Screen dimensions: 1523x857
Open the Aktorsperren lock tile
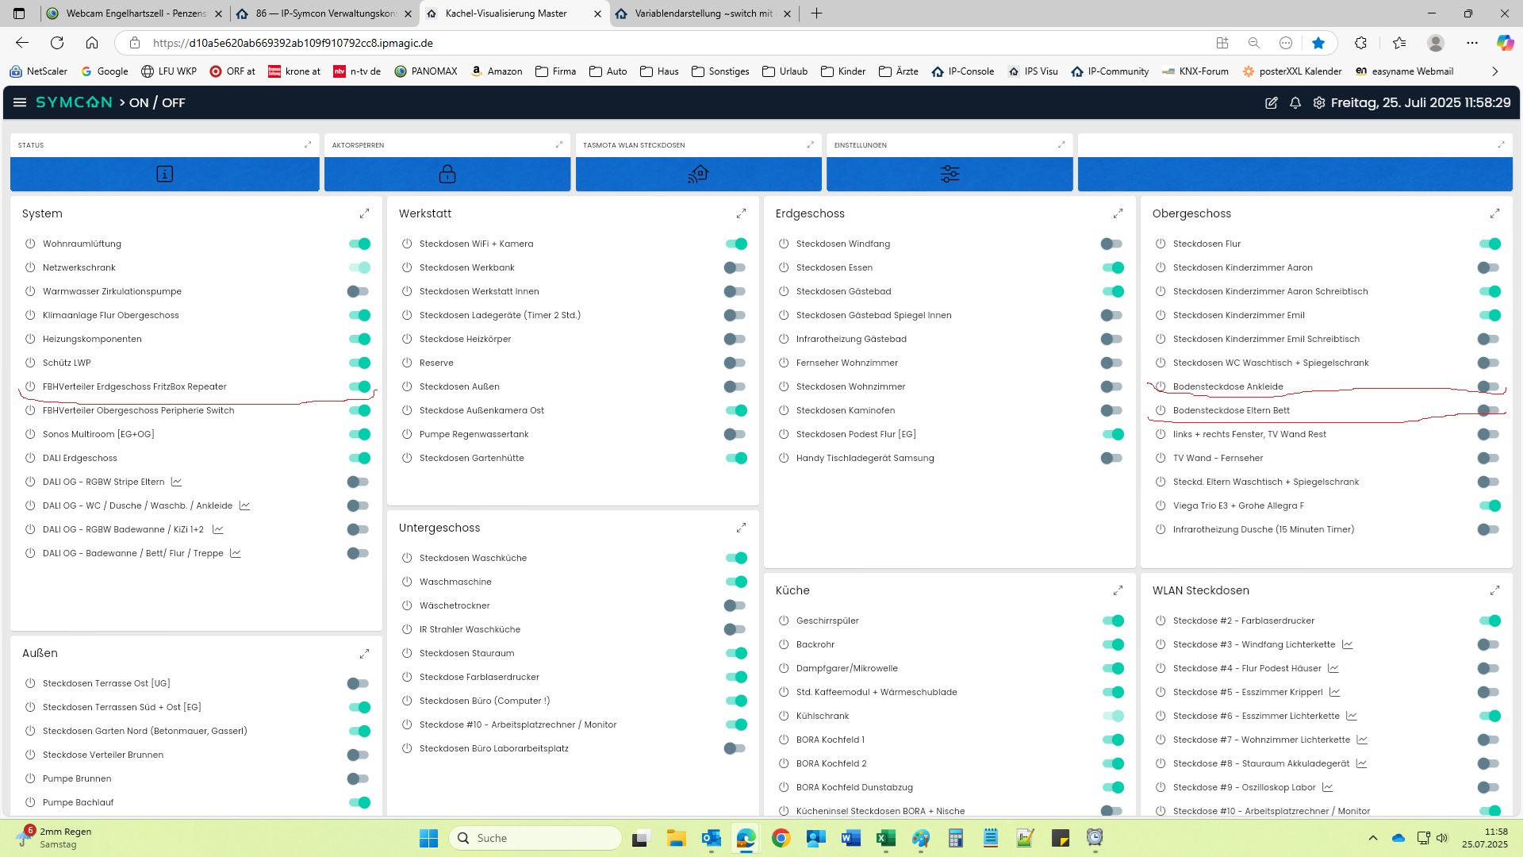447,174
